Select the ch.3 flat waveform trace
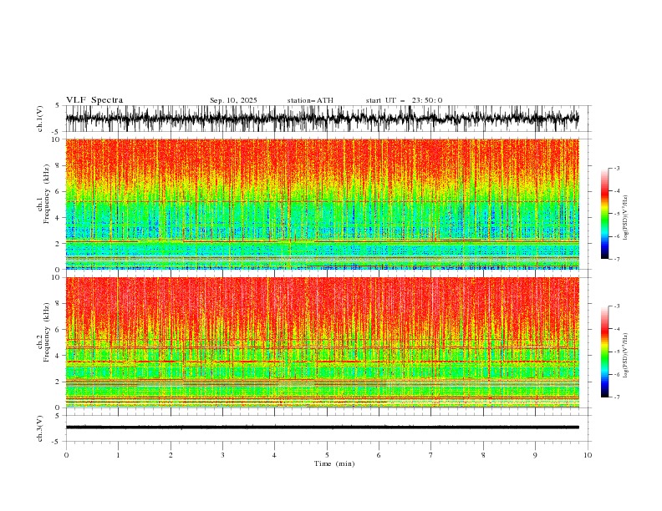Image resolution: width=662 pixels, height=511 pixels. [323, 428]
